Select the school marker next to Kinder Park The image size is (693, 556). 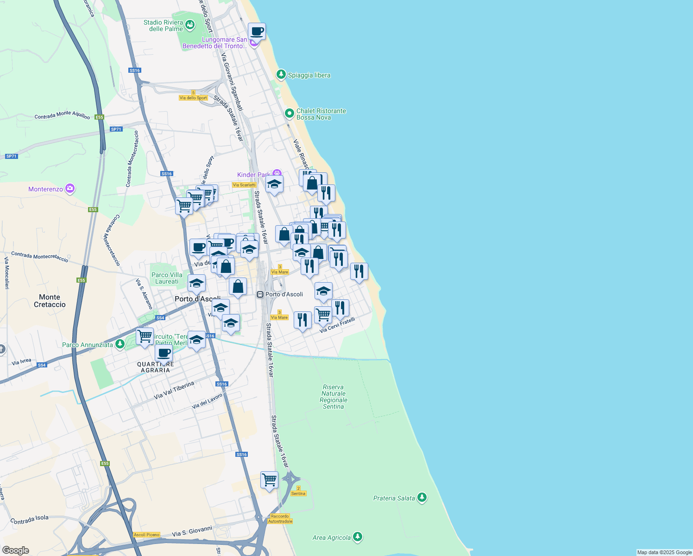pyautogui.click(x=274, y=184)
